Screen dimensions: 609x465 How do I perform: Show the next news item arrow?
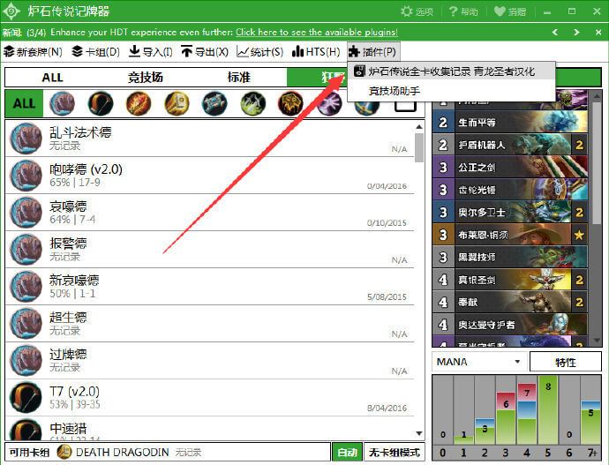click(x=576, y=33)
